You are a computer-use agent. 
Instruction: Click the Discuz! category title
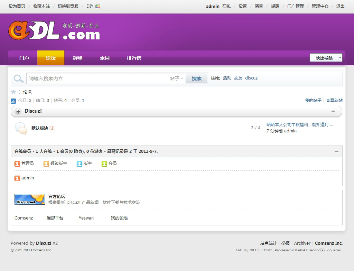33,111
